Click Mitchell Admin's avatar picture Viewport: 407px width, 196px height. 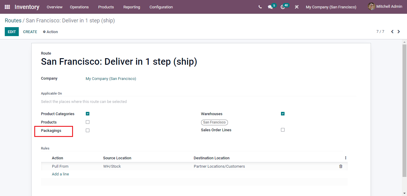[371, 7]
